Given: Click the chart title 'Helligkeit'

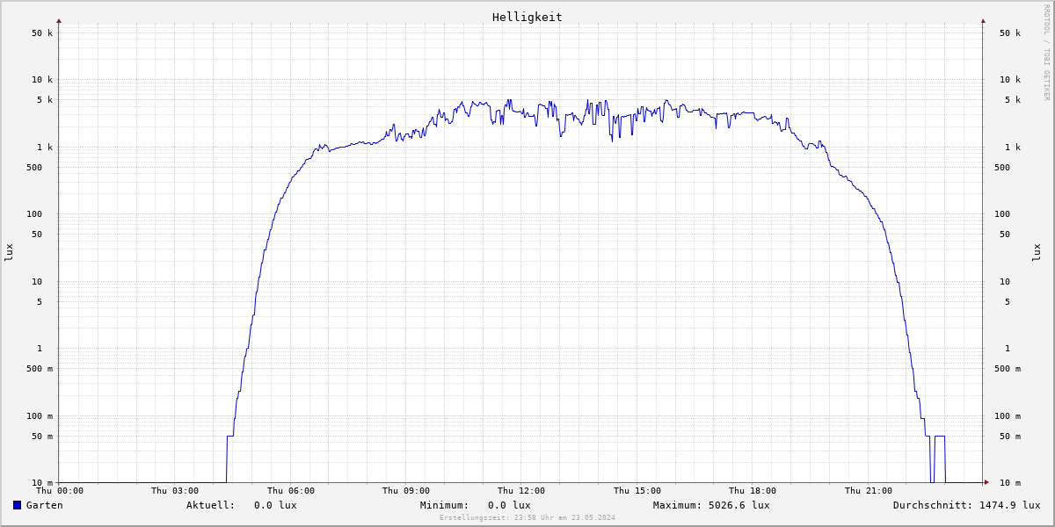Looking at the screenshot, I should tap(527, 17).
